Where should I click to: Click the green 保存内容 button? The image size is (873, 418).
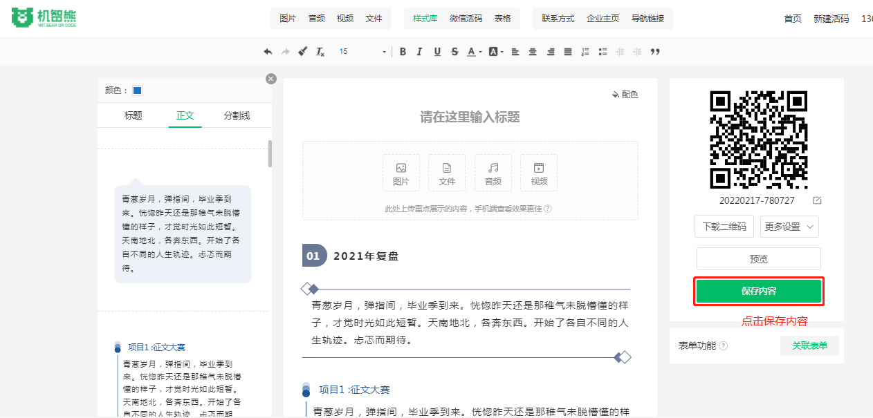(759, 291)
